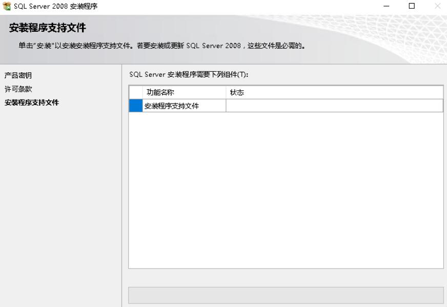Click the 功能名称 column header

point(184,92)
